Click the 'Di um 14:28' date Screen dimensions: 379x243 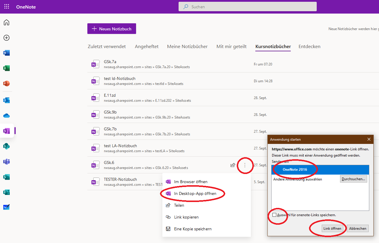[x=263, y=81]
